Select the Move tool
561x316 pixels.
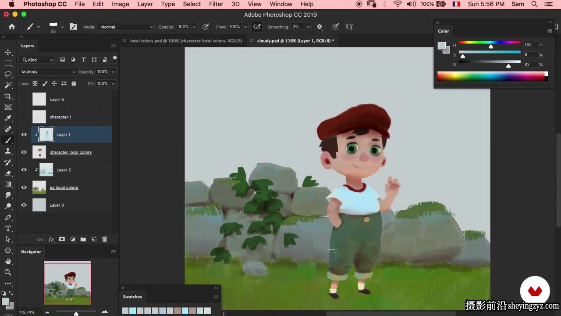coord(8,52)
